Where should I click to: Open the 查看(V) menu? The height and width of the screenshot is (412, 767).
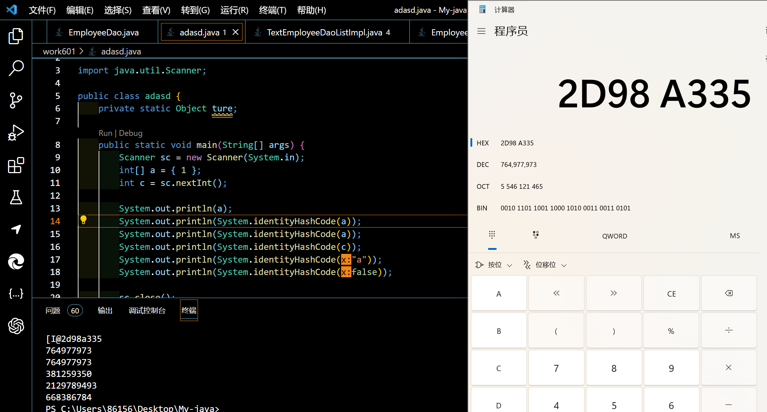click(156, 10)
